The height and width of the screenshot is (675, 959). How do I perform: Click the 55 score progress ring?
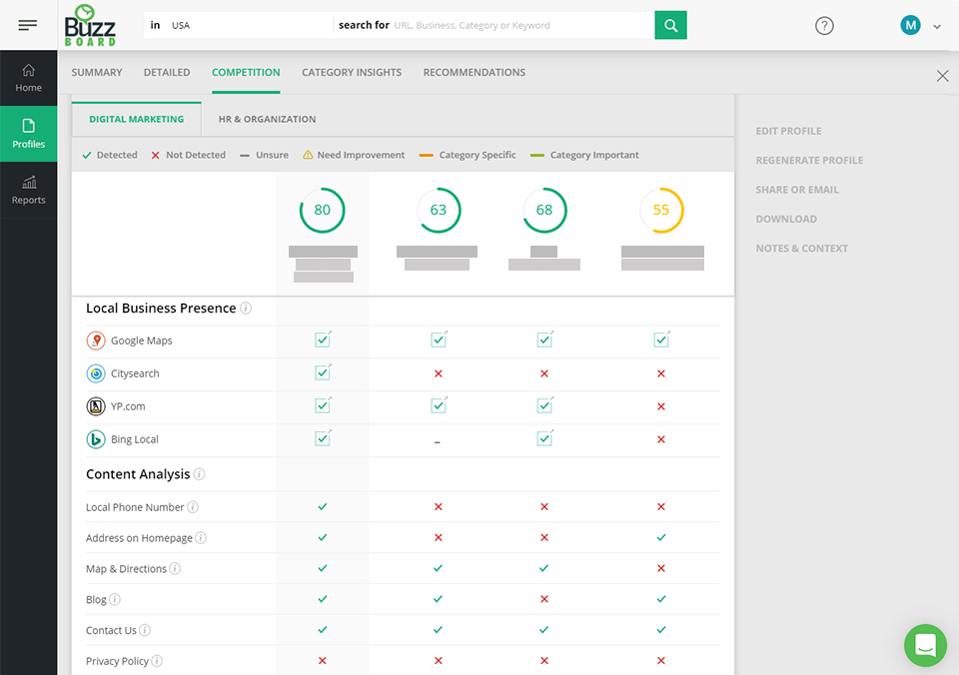click(661, 210)
